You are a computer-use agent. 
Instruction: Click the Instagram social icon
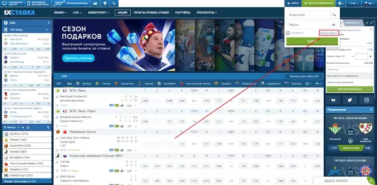pyautogui.click(x=366, y=100)
